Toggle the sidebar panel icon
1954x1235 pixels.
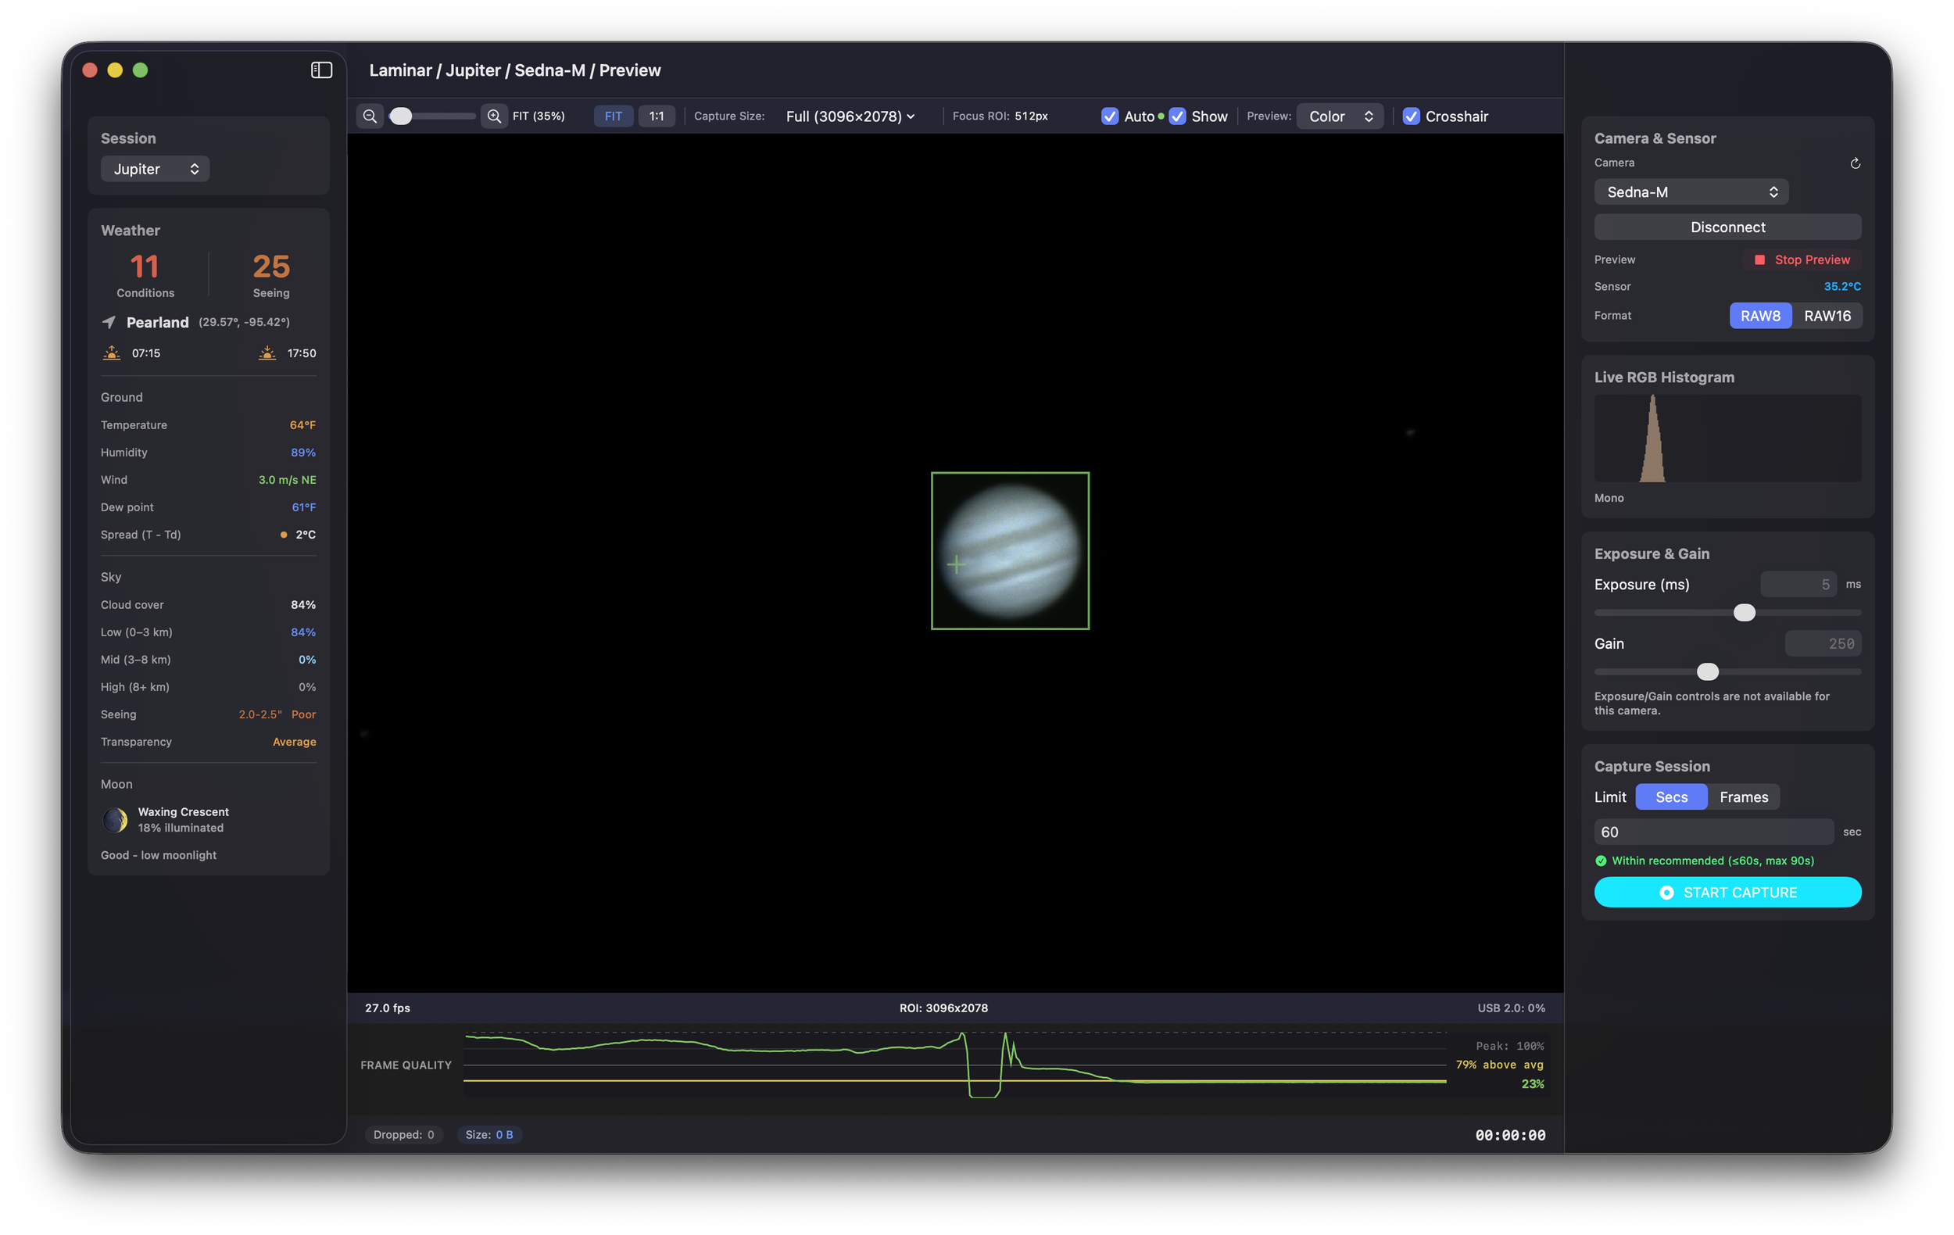click(x=321, y=70)
